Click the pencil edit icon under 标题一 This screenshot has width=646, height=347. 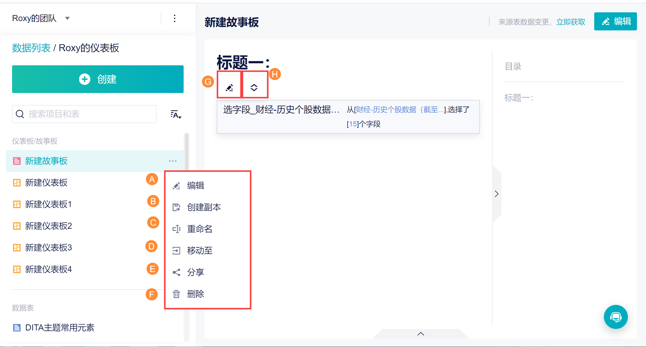coord(229,88)
